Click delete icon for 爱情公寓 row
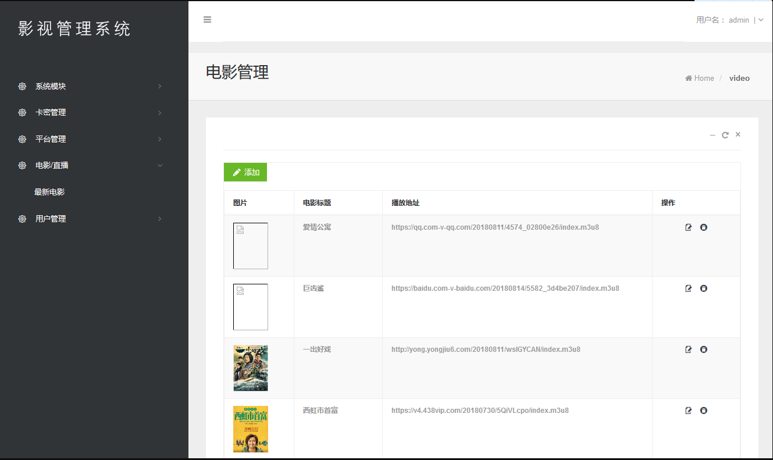Viewport: 773px width, 460px height. pos(704,227)
